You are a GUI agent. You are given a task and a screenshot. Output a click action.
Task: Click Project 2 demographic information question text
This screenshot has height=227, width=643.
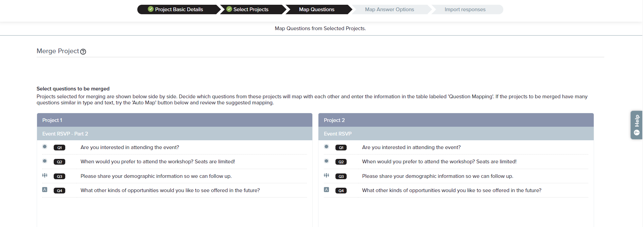[x=437, y=176]
